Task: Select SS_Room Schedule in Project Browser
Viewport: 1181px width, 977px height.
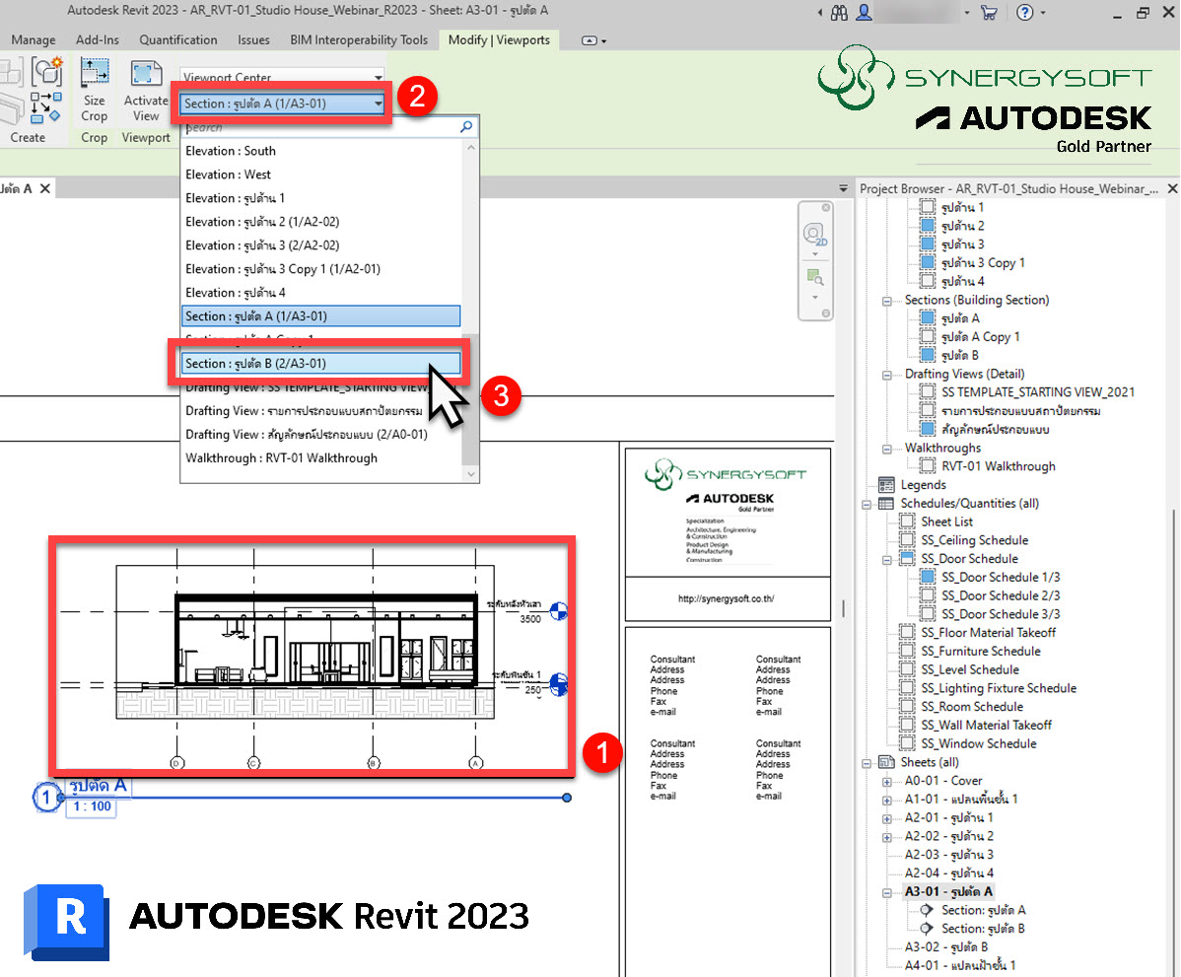Action: pyautogui.click(x=971, y=707)
